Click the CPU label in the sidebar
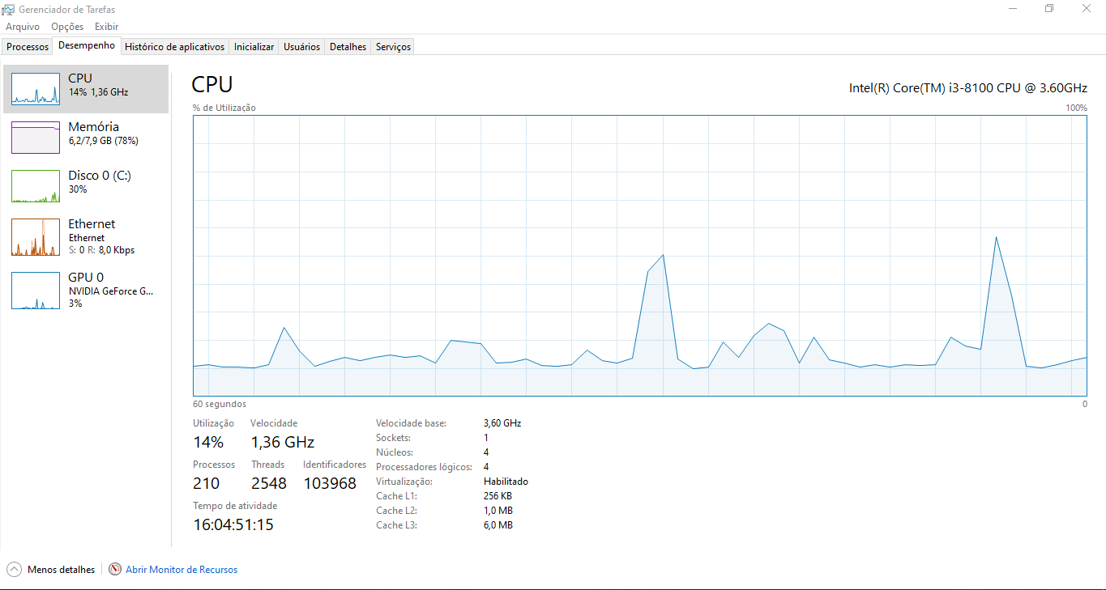The image size is (1106, 590). click(x=80, y=78)
